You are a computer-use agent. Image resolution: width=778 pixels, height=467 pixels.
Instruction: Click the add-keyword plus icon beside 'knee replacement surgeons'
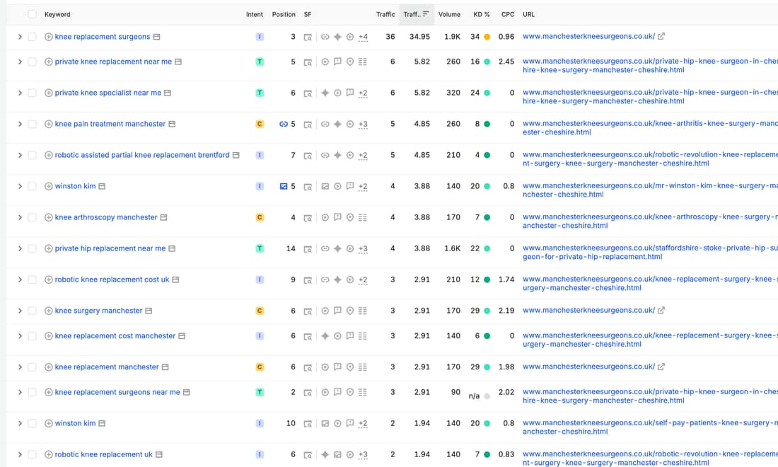pyautogui.click(x=49, y=37)
